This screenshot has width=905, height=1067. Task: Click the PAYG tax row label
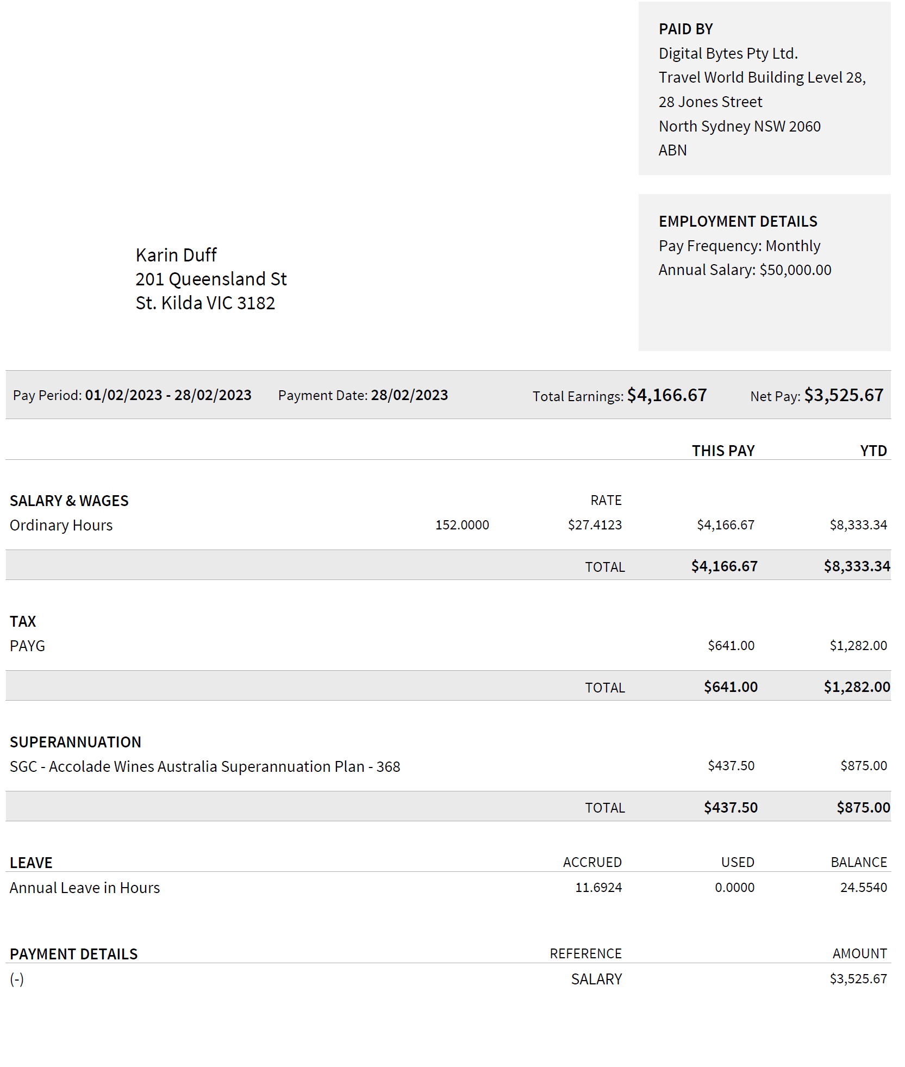pos(28,646)
